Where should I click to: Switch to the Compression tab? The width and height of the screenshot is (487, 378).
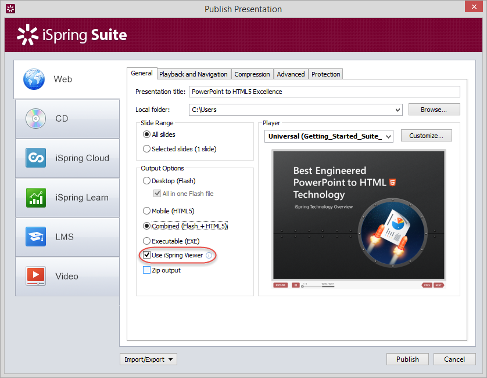(x=252, y=74)
